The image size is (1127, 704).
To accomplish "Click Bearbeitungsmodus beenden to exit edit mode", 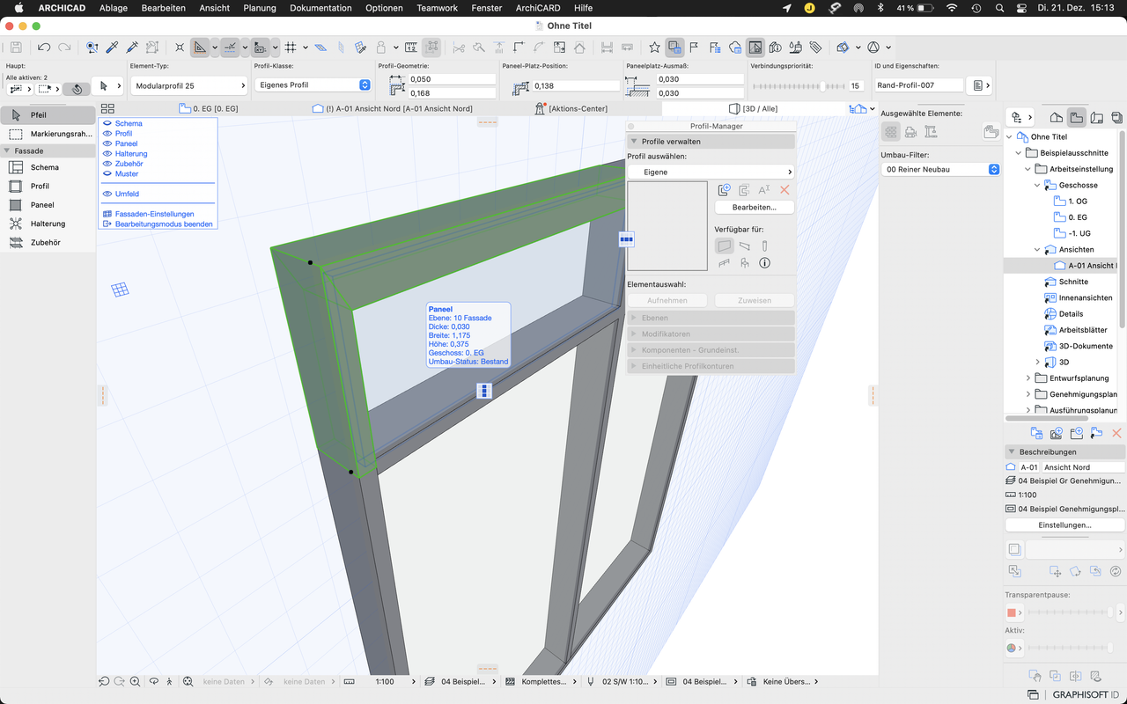I will coord(164,224).
